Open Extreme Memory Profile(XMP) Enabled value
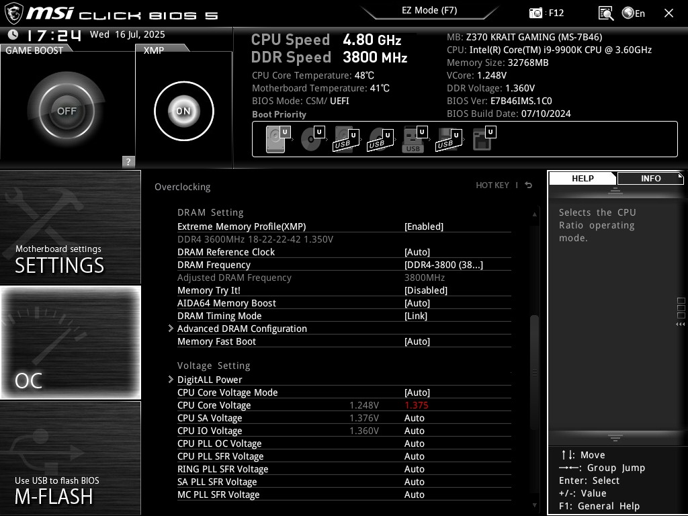 (423, 226)
